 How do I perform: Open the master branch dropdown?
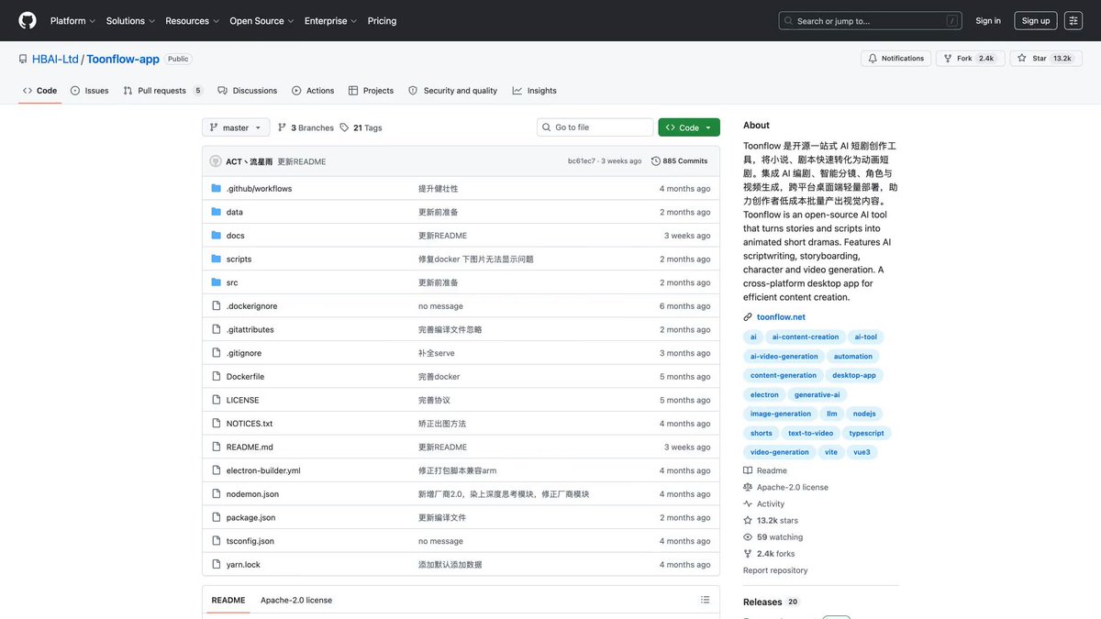coord(236,127)
